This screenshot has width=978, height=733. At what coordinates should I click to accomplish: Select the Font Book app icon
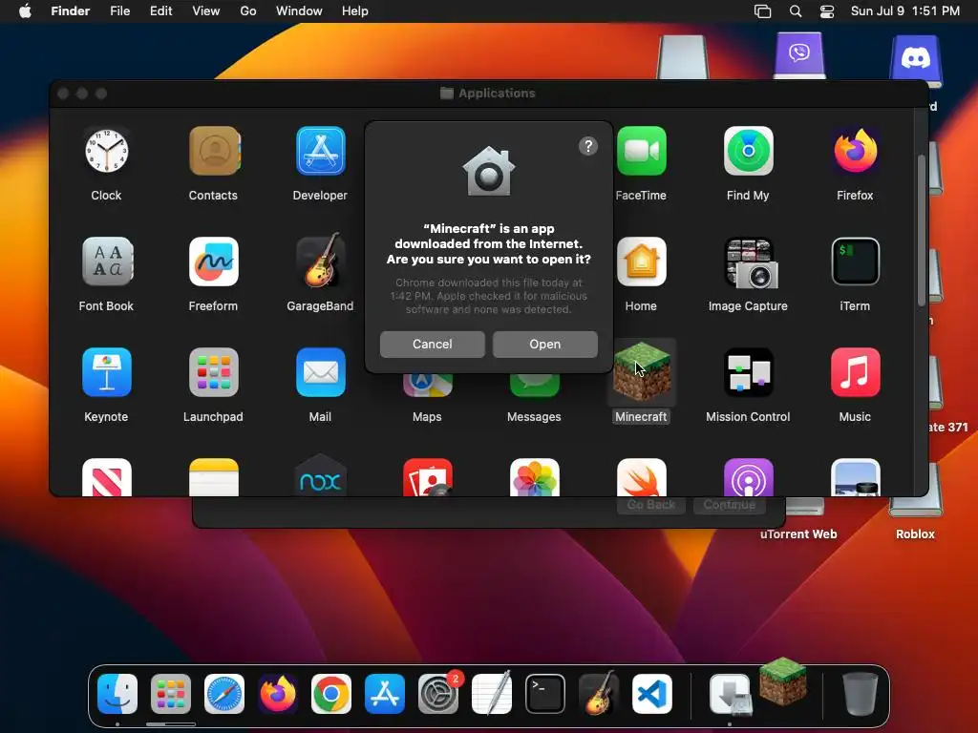[x=107, y=262]
